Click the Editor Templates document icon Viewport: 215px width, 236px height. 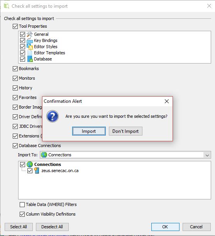(30, 53)
